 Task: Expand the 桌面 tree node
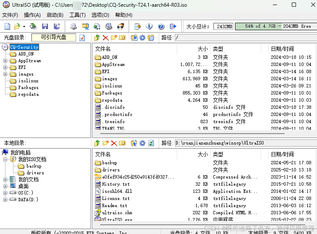pyautogui.click(x=5, y=186)
